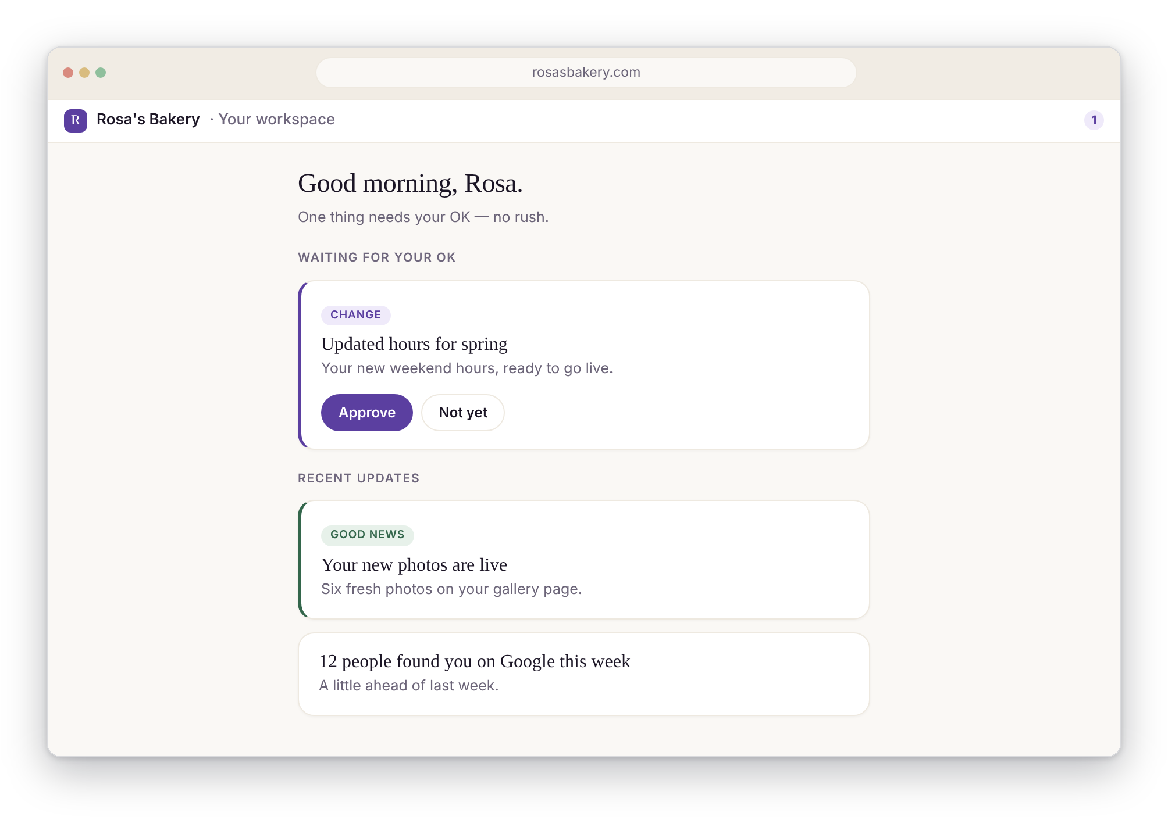This screenshot has height=827, width=1168.
Task: Select the Rosa's Bakery title text
Action: tap(148, 120)
